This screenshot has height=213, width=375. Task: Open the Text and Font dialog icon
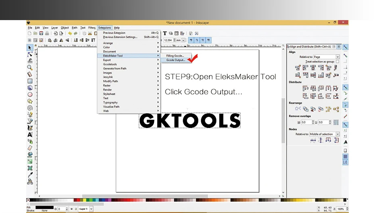pyautogui.click(x=165, y=33)
